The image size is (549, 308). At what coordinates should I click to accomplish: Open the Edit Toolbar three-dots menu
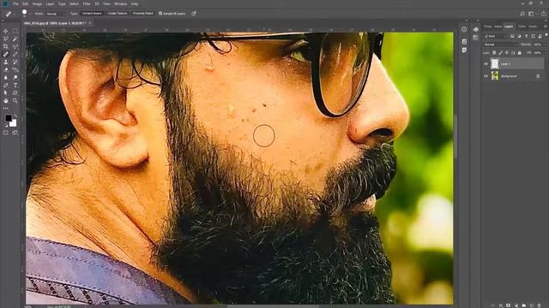click(6, 109)
